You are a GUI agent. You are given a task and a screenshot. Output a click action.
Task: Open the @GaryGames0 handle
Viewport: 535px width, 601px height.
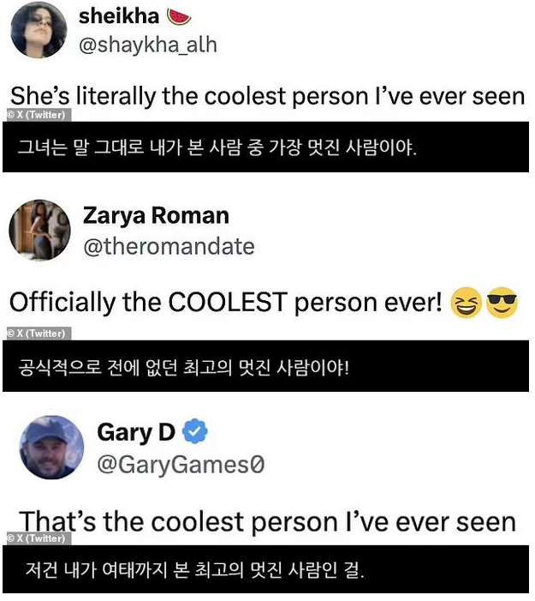(181, 464)
